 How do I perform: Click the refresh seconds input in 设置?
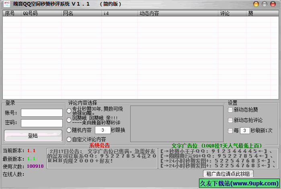[245, 130]
